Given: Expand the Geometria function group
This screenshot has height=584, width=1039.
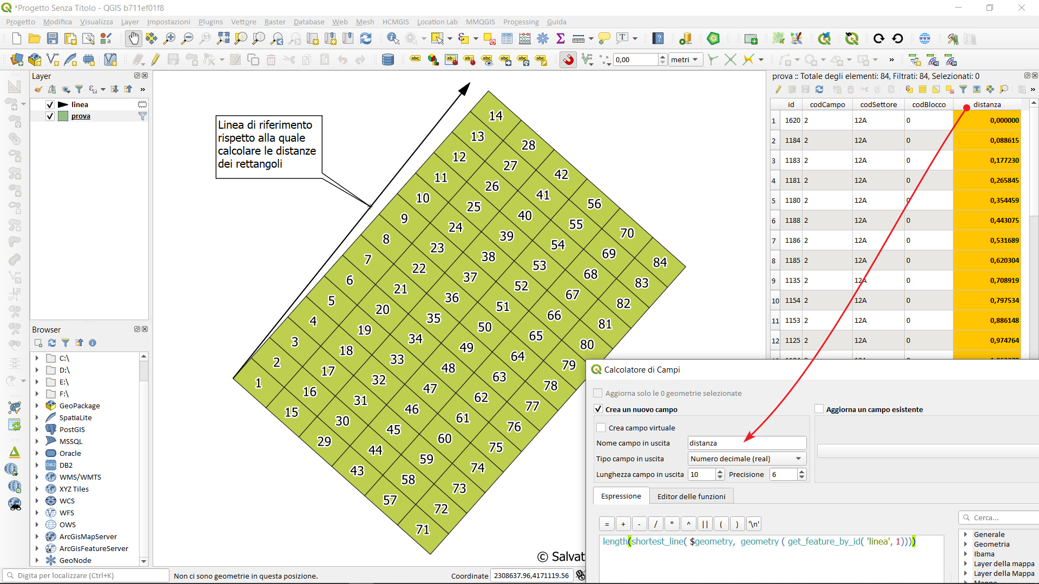Looking at the screenshot, I should [x=965, y=544].
